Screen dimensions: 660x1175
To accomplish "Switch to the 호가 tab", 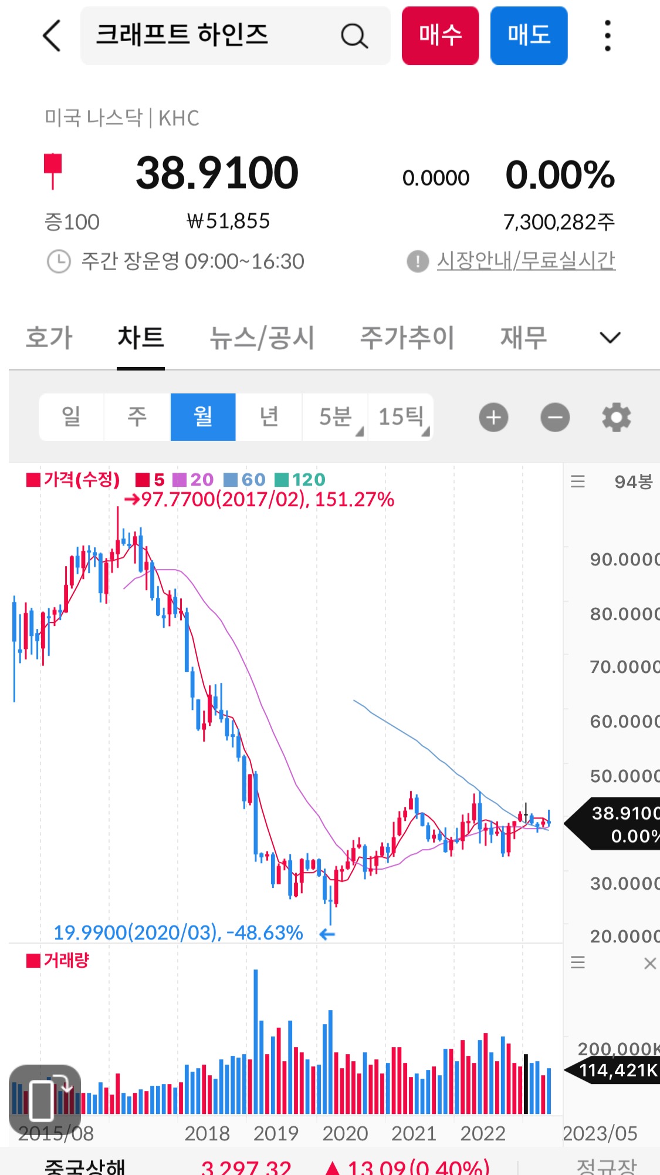I will coord(49,338).
